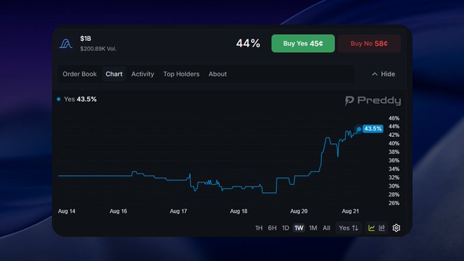Switch to candlestick chart view icon

(x=382, y=228)
